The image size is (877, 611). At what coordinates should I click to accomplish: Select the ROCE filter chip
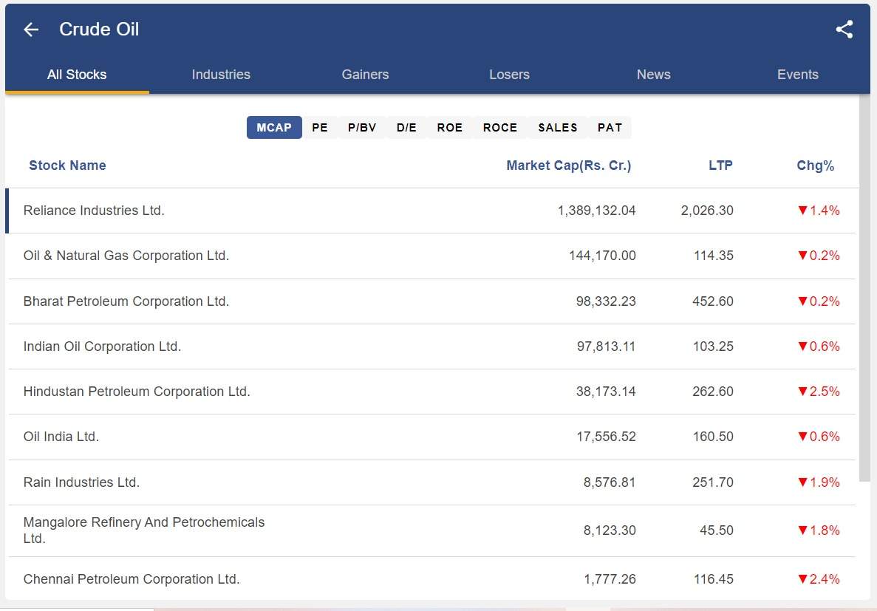[499, 127]
